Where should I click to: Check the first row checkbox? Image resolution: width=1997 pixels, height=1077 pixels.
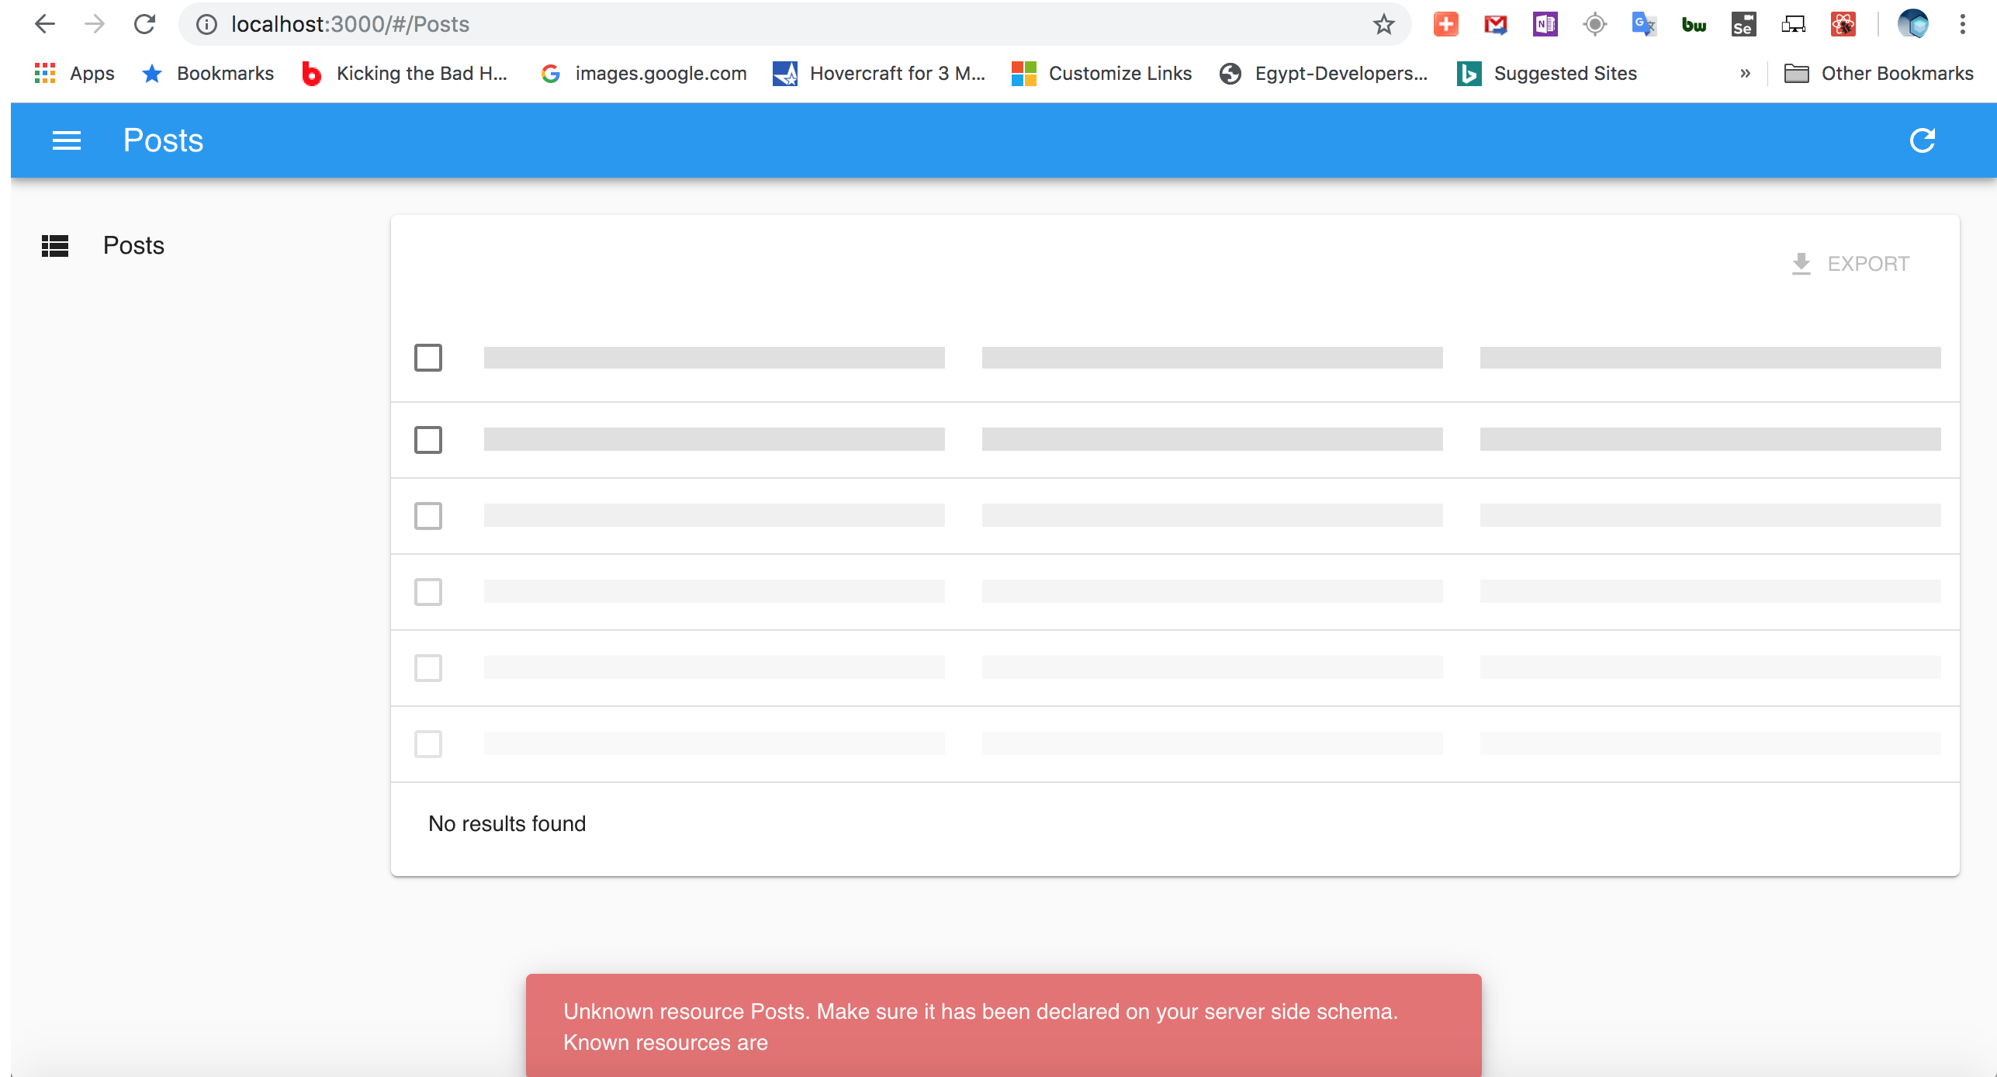pos(427,358)
